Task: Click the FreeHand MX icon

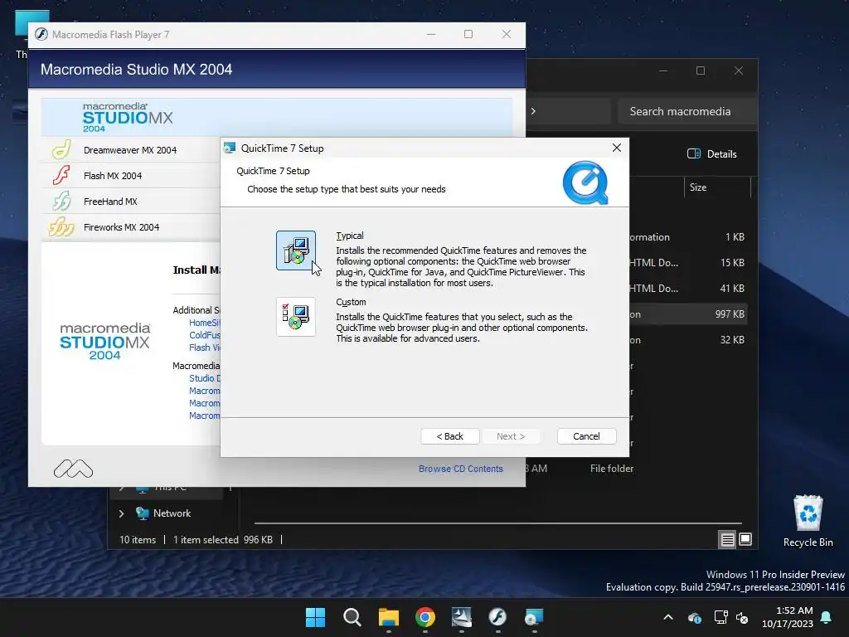Action: pos(61,201)
